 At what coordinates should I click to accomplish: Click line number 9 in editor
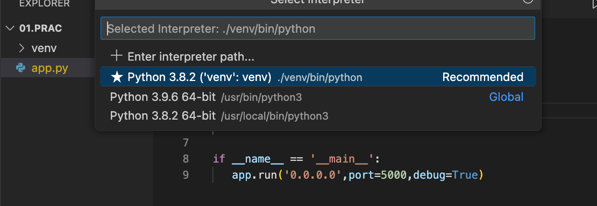[x=186, y=175]
